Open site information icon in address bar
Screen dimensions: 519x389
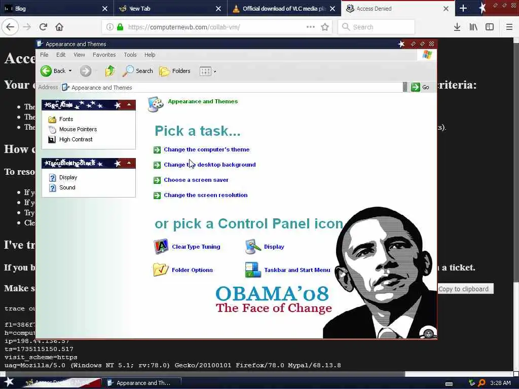[x=110, y=27]
